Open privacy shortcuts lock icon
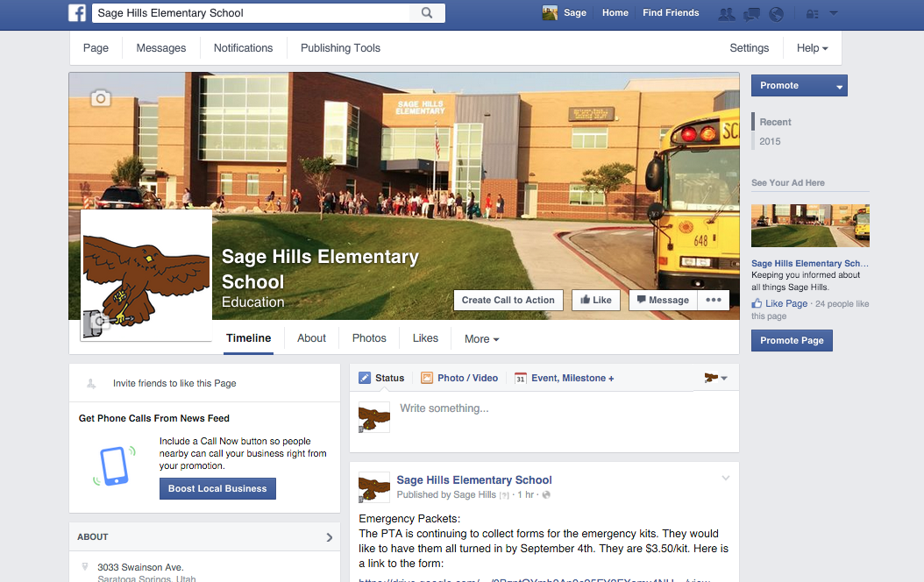Viewport: 924px width, 582px height. [x=812, y=14]
